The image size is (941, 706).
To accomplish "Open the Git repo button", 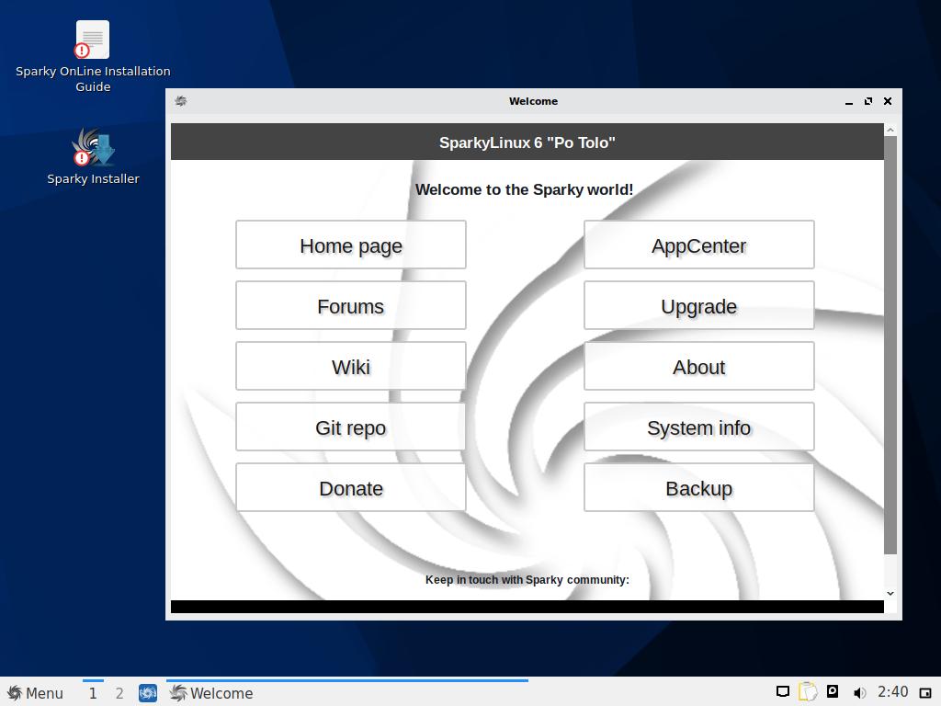I will click(x=350, y=427).
